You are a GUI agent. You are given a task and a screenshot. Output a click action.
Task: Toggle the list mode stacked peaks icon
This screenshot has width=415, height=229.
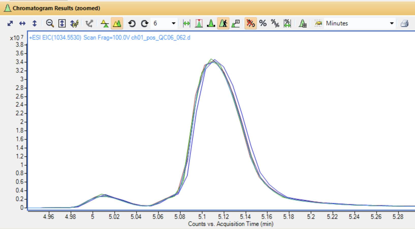tap(105, 24)
